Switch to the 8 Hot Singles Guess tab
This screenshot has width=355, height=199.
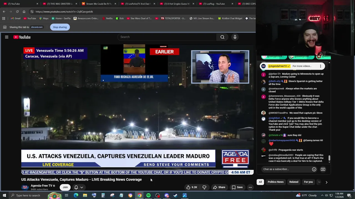(177, 4)
